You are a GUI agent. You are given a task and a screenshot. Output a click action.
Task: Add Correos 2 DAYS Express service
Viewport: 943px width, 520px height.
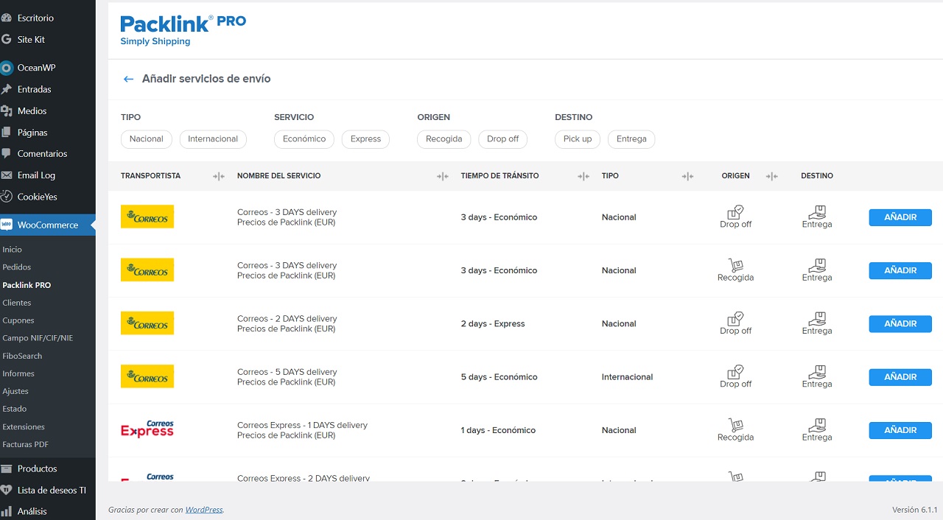[x=900, y=323]
